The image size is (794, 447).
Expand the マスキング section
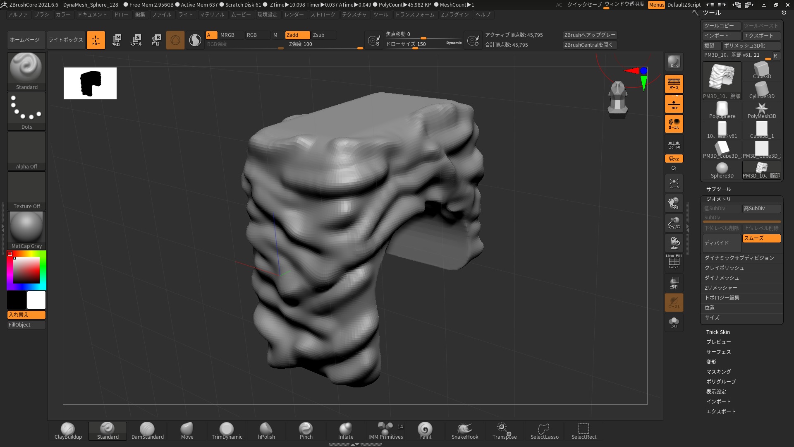point(718,372)
